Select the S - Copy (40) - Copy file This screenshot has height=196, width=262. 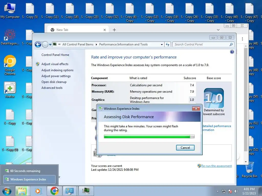click(230, 13)
